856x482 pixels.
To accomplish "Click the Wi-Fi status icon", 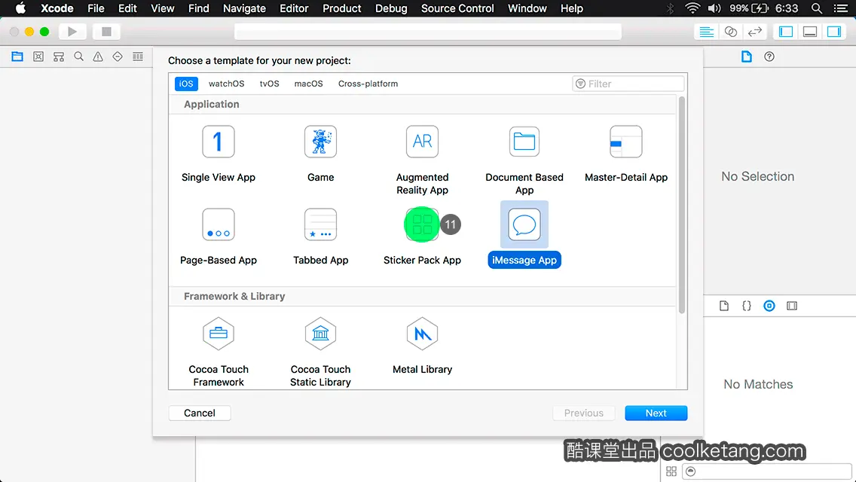I will (692, 8).
